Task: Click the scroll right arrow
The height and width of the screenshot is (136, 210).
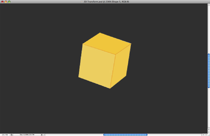Action: [x=206, y=135]
